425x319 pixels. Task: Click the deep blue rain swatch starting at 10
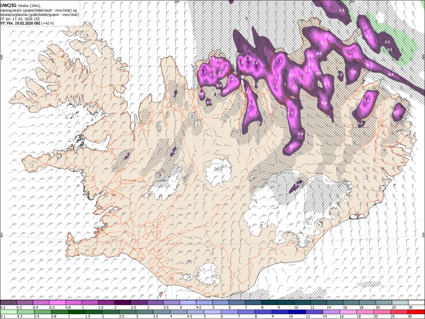pyautogui.click(x=297, y=312)
